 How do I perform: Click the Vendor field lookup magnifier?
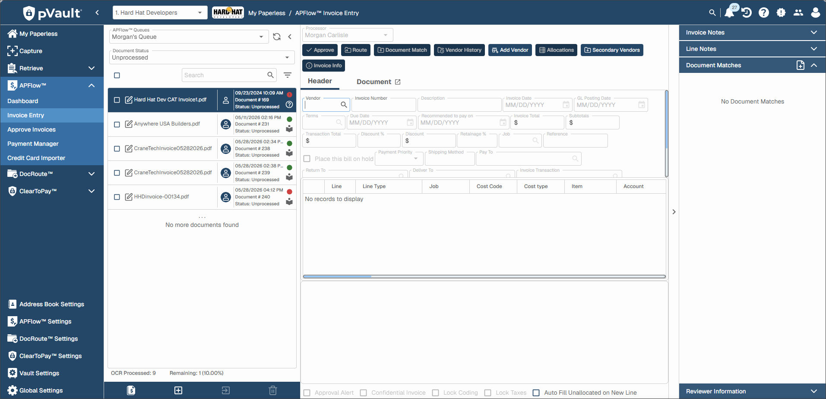click(344, 104)
